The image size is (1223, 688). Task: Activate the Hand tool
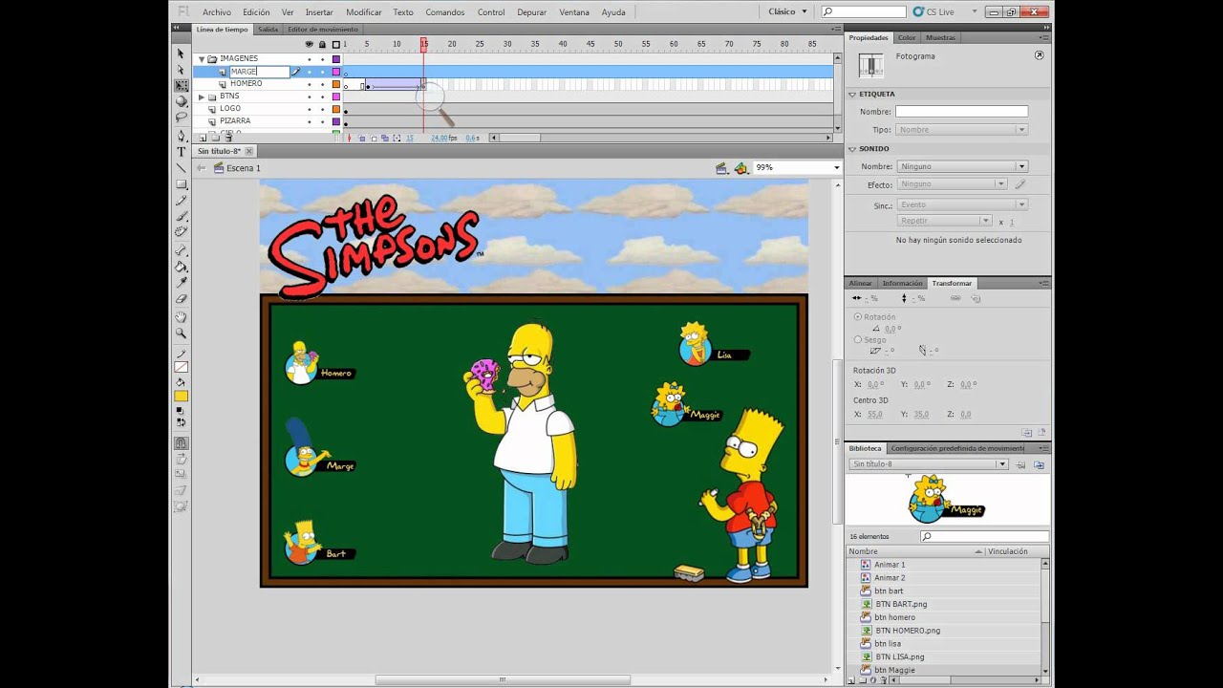click(181, 317)
